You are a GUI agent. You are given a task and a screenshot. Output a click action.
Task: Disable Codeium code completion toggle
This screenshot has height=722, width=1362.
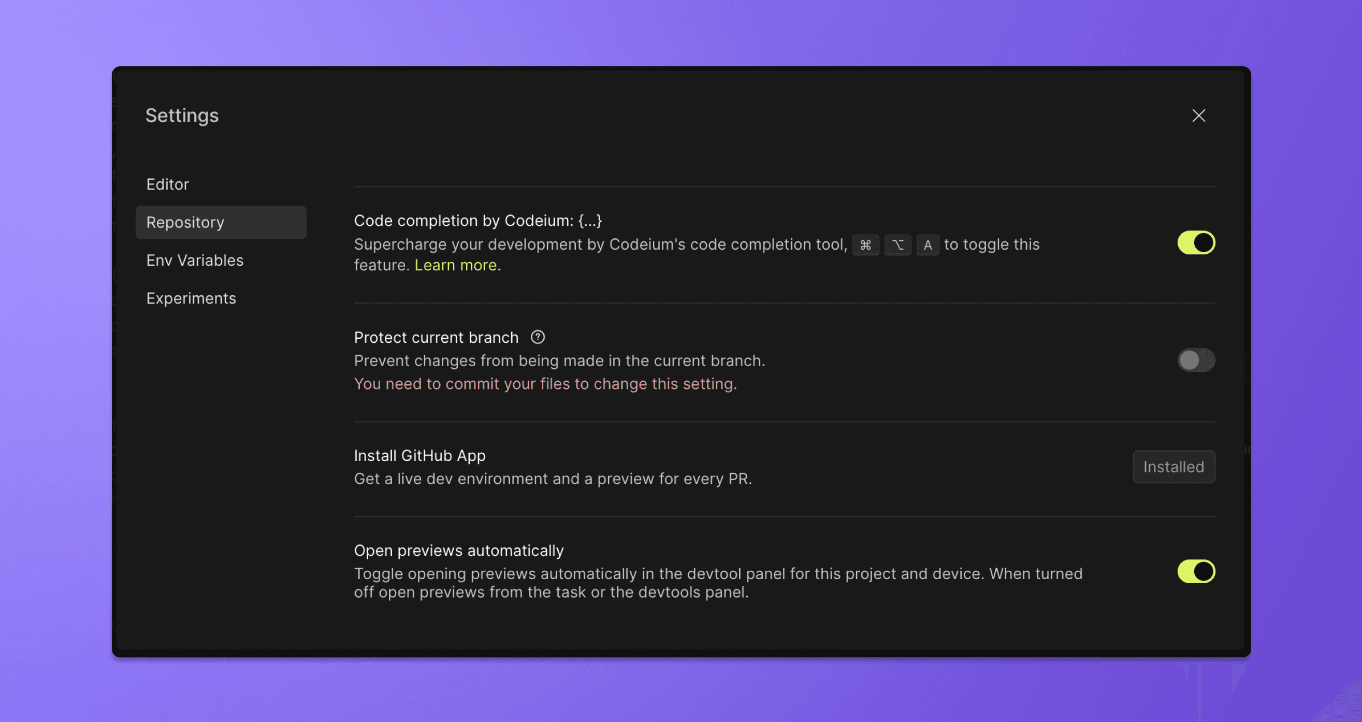1195,243
